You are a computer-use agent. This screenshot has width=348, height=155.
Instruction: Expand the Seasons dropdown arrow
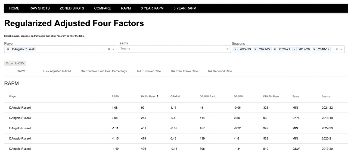(x=341, y=49)
